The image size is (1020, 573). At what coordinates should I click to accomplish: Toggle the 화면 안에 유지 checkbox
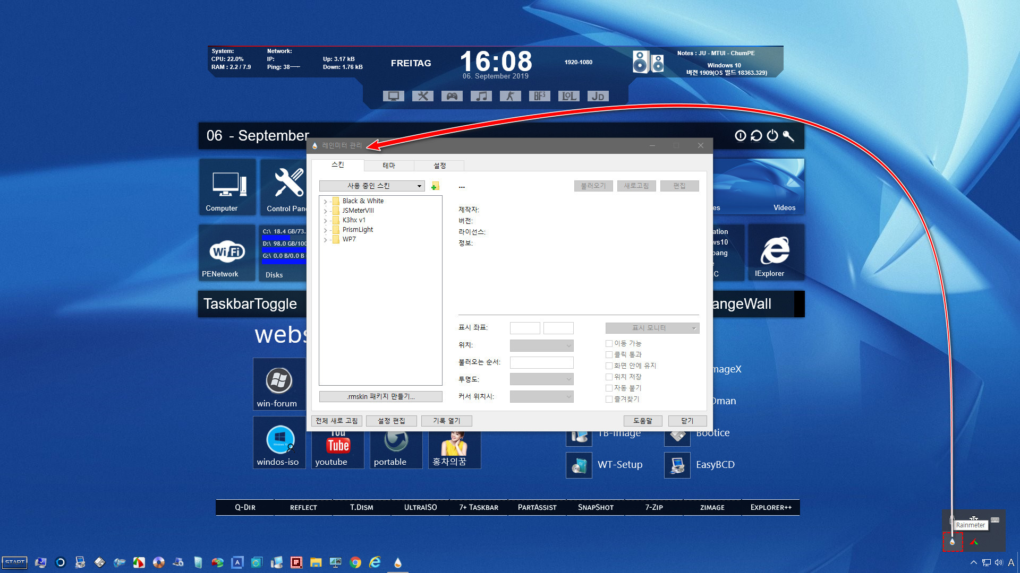point(609,366)
